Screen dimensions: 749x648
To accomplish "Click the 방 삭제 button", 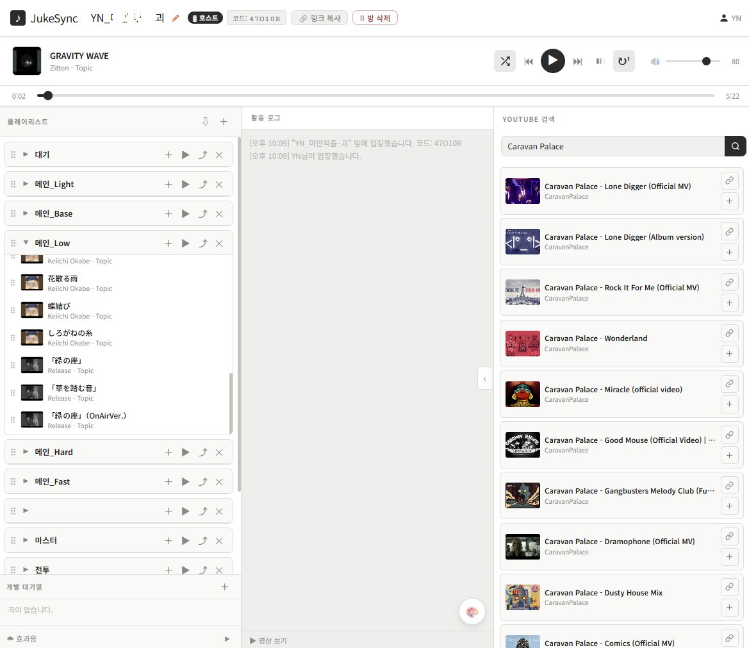I will [x=375, y=18].
